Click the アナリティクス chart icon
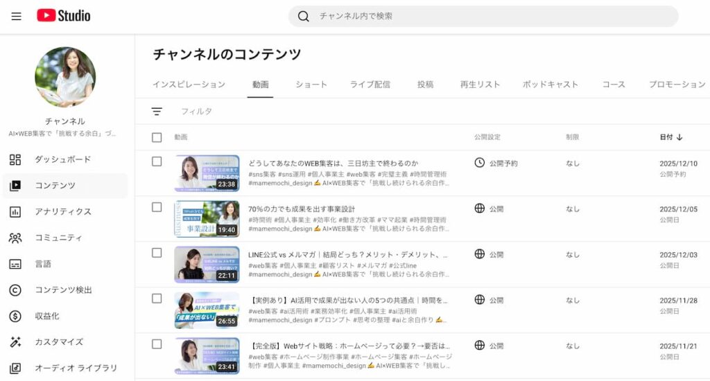Image resolution: width=710 pixels, height=381 pixels. click(15, 212)
